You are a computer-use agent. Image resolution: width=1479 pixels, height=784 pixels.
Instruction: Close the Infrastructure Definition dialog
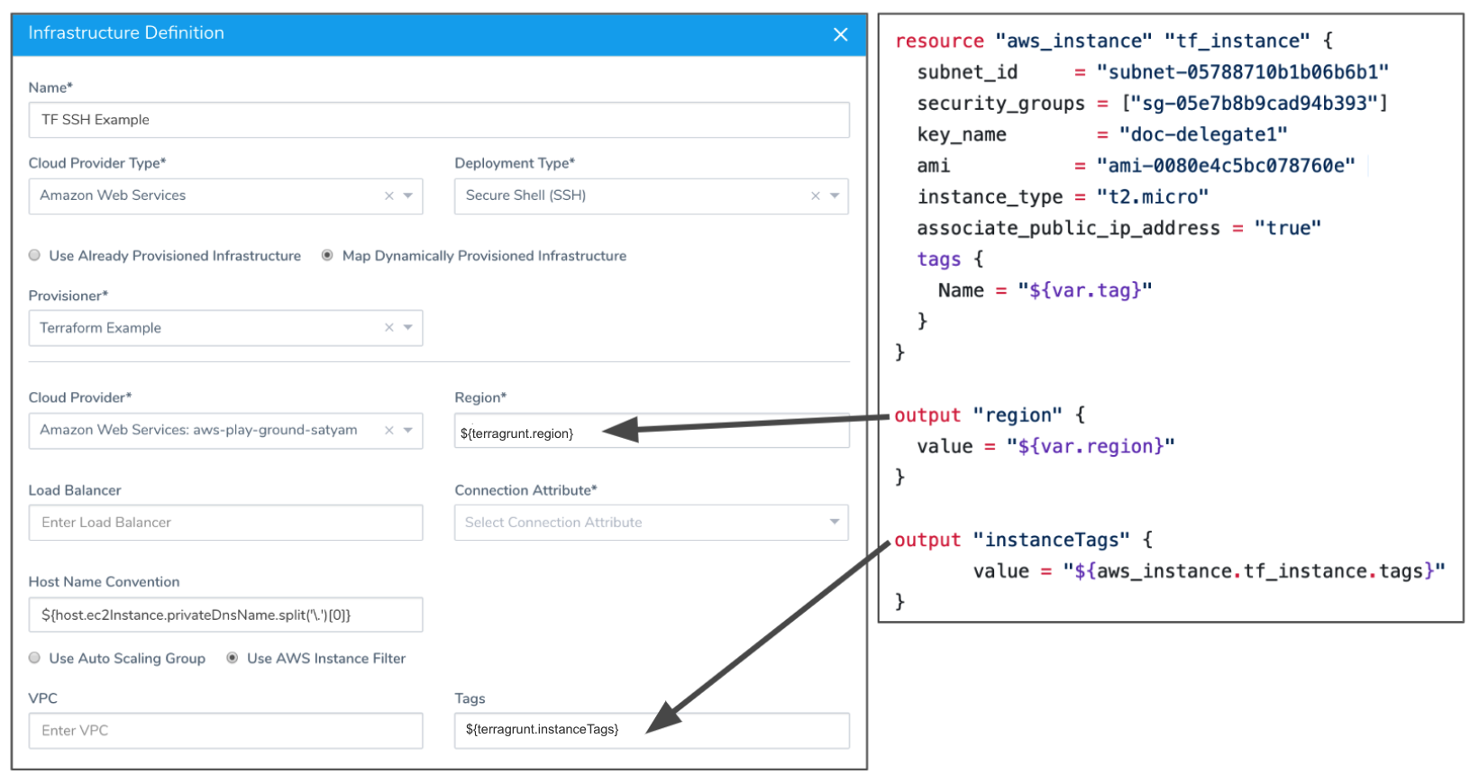(x=840, y=34)
